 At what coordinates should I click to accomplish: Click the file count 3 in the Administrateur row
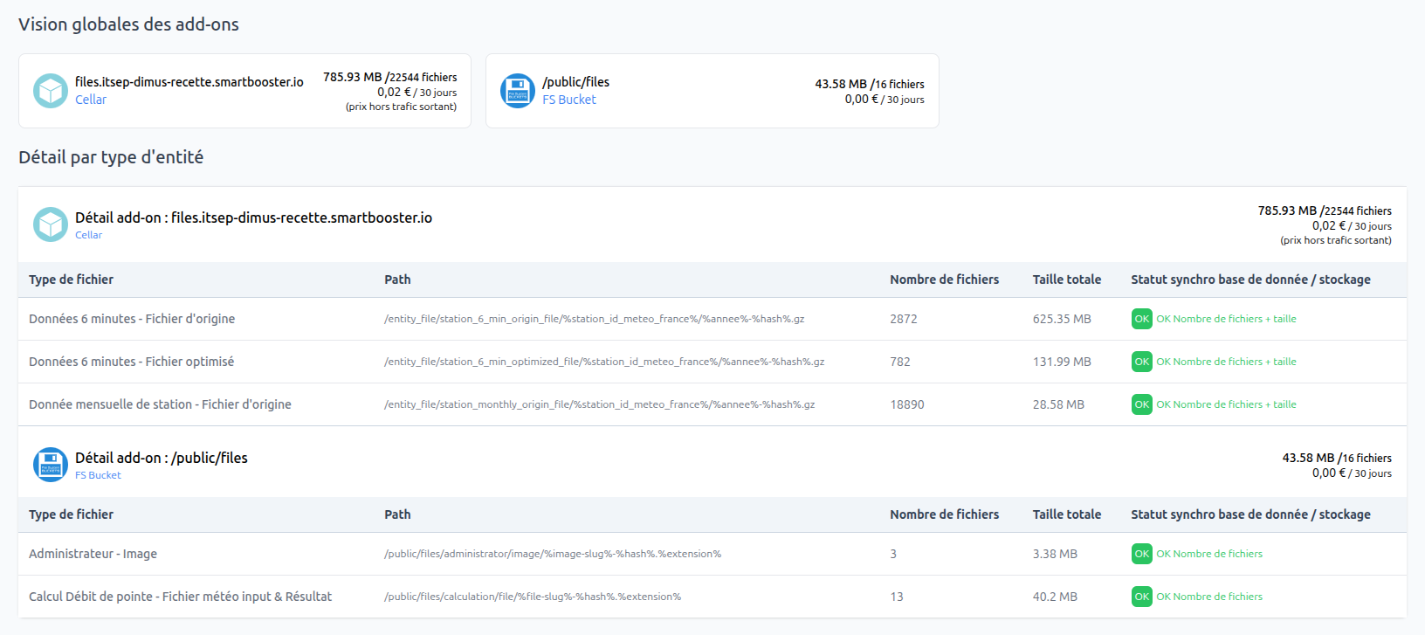(x=893, y=554)
